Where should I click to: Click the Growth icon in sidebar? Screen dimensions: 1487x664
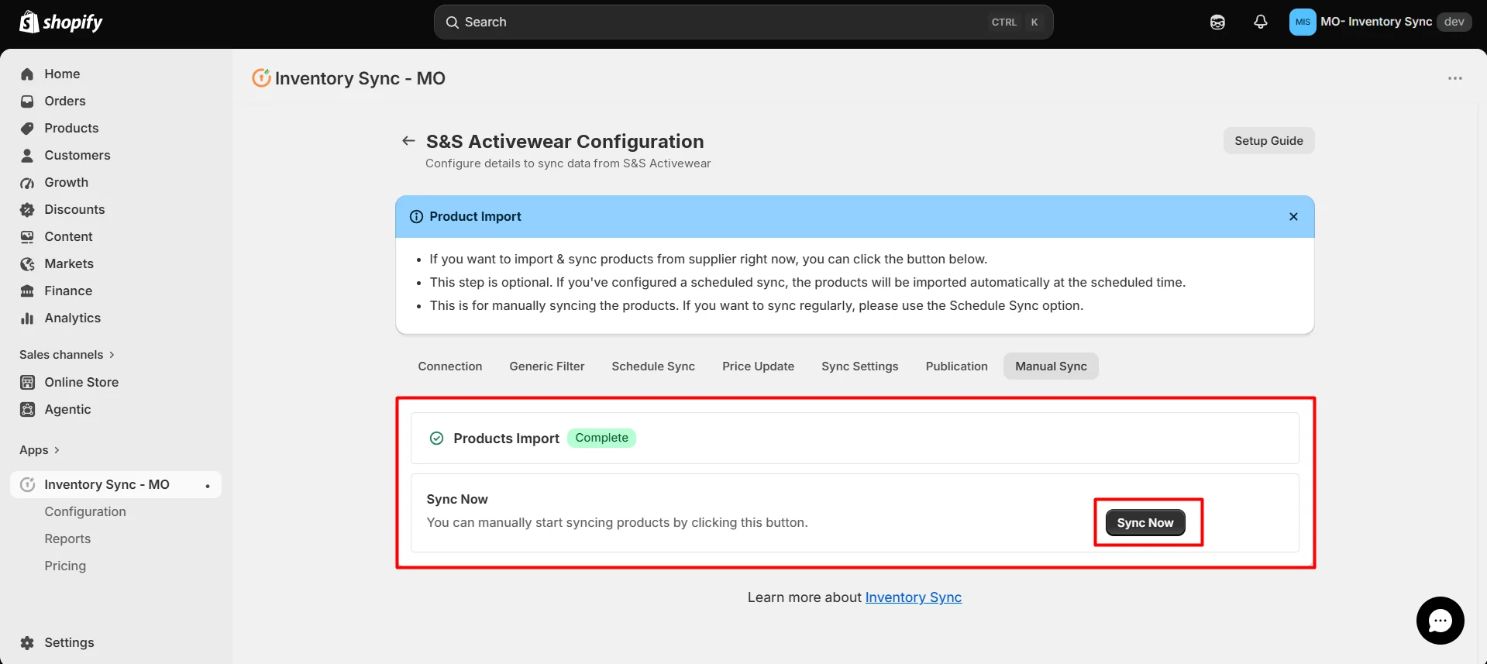coord(27,183)
